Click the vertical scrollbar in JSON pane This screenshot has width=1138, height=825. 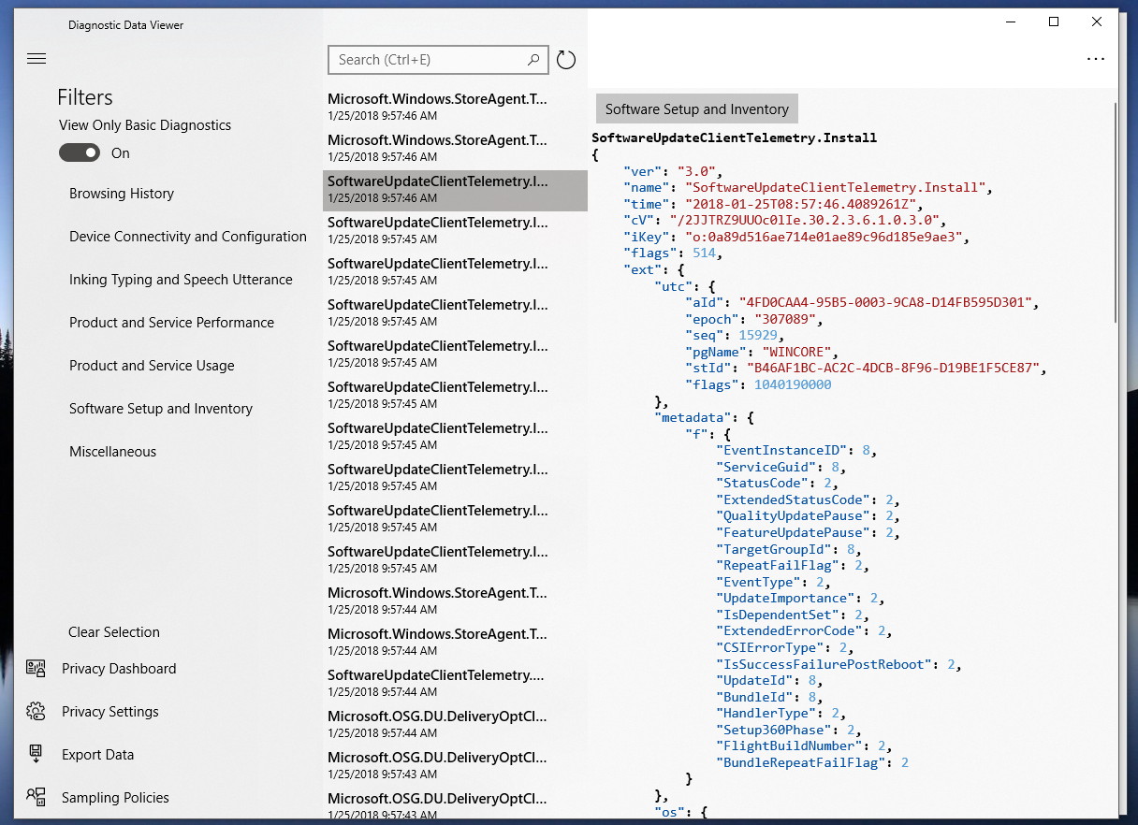[1115, 213]
